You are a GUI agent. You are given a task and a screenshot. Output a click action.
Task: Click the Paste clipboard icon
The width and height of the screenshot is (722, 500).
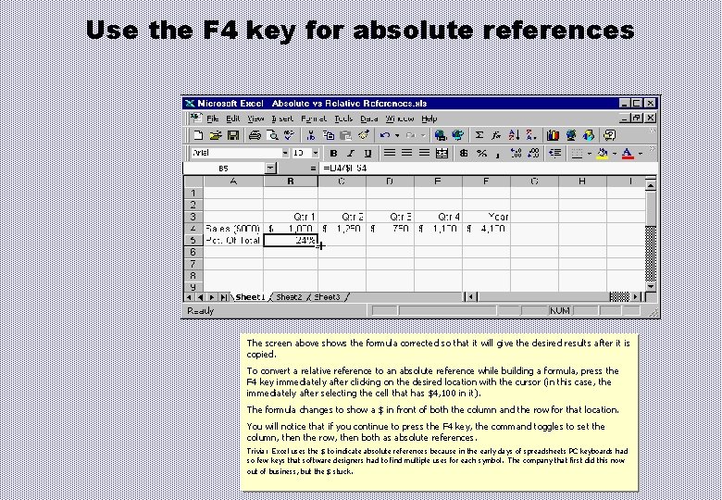(x=345, y=135)
